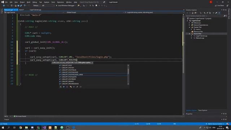
Task: Start Local Windows Debugger
Action: click(66, 6)
